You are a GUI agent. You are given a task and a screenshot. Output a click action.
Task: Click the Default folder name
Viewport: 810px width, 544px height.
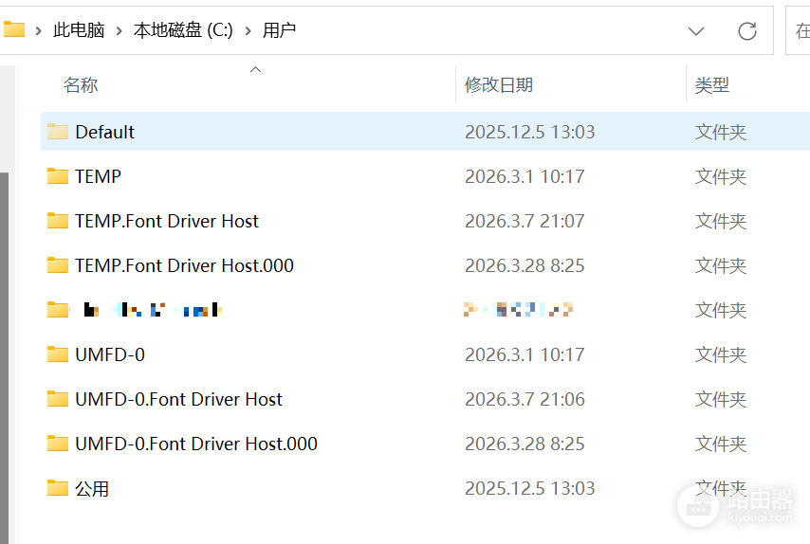coord(105,132)
